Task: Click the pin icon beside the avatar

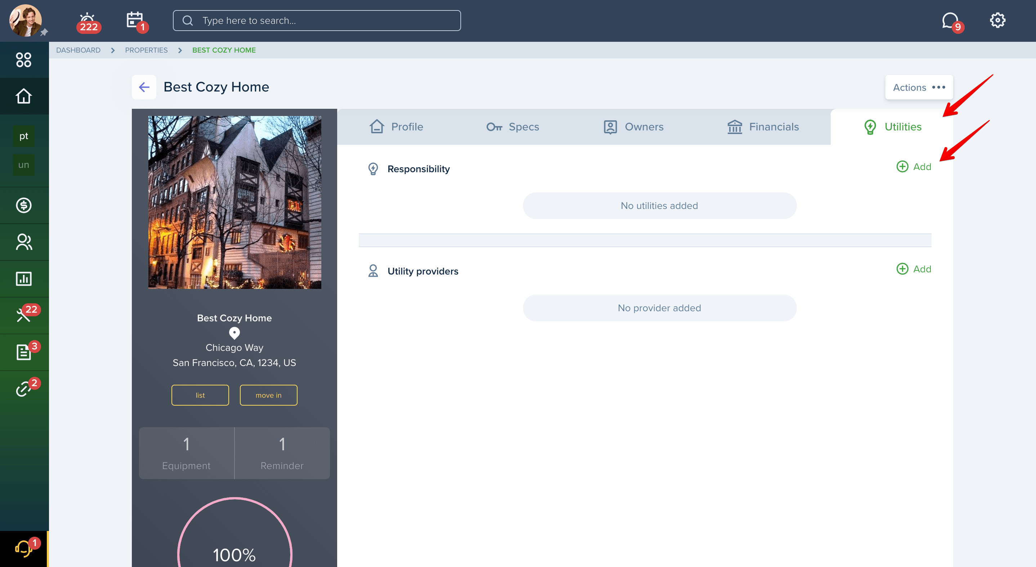Action: pyautogui.click(x=44, y=32)
